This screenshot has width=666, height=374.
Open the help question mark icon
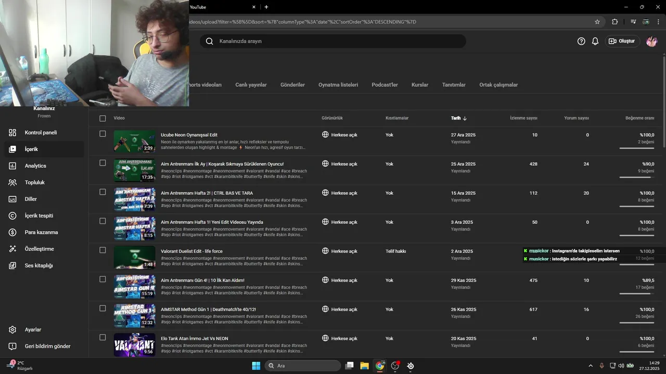point(581,41)
